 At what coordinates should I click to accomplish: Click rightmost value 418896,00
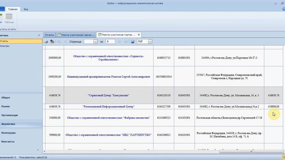pos(273,107)
